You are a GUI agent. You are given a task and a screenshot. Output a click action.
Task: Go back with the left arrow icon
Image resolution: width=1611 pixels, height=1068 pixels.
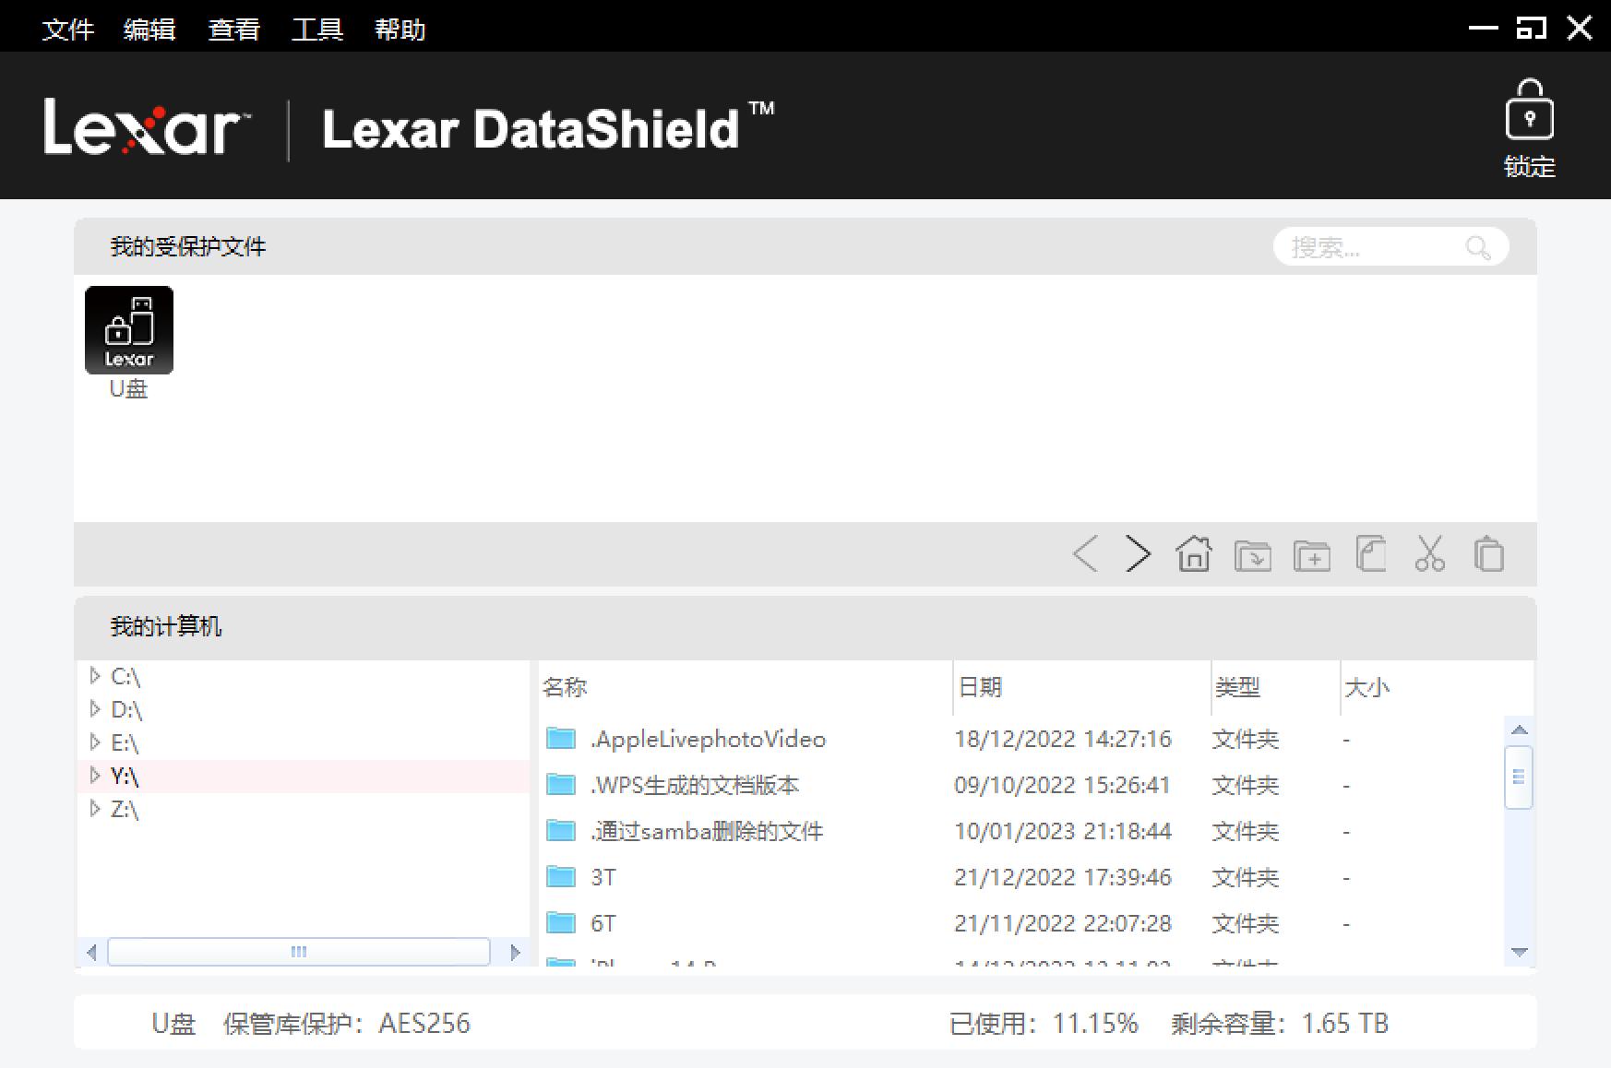pyautogui.click(x=1085, y=554)
